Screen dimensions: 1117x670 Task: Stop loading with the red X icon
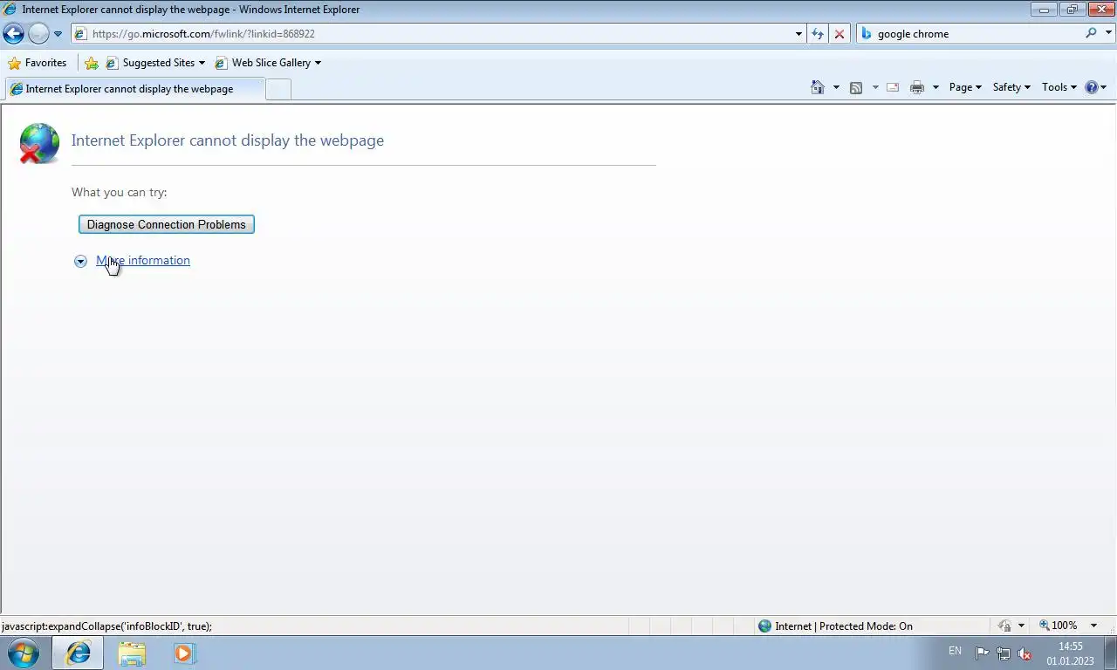(839, 34)
